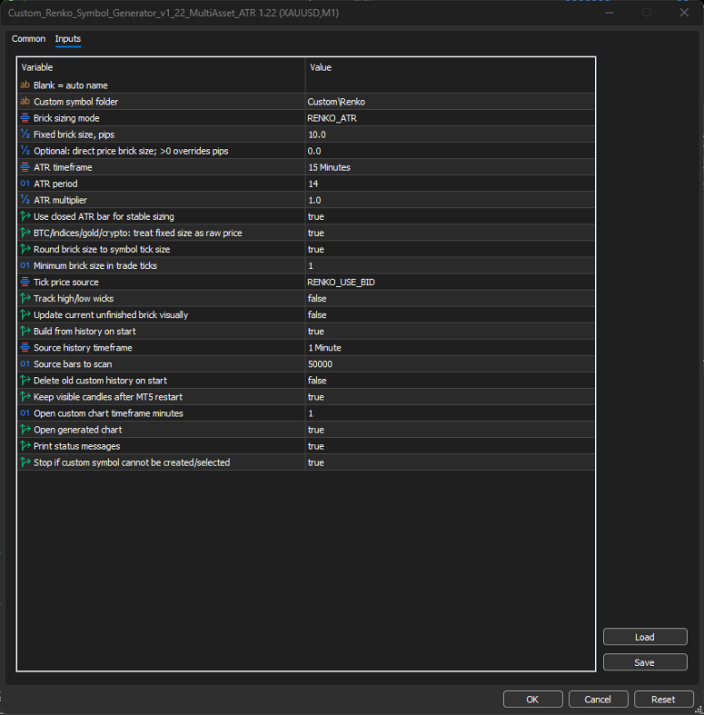Edit the 0.0 direct price brick size value

(x=450, y=150)
